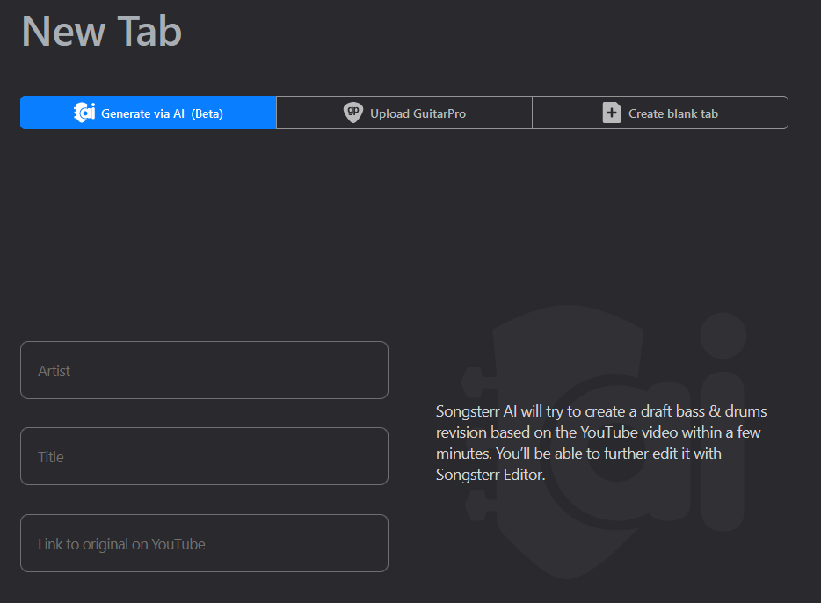Click the GuitarPro pick icon
Screen dimensions: 821x603
(352, 113)
